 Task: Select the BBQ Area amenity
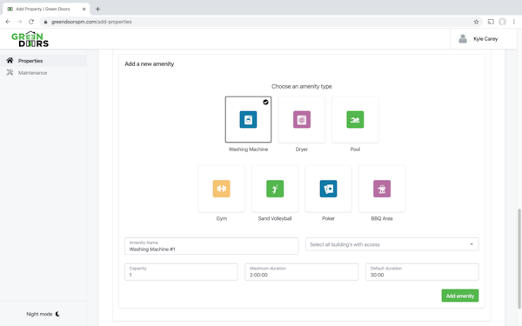[x=382, y=189]
